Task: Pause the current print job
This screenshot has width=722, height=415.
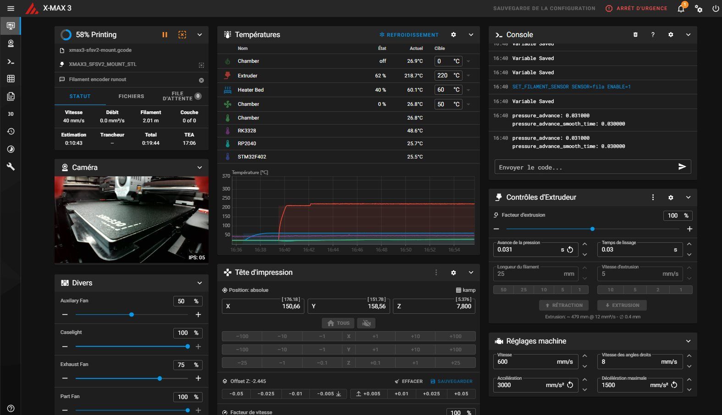Action: pyautogui.click(x=165, y=35)
